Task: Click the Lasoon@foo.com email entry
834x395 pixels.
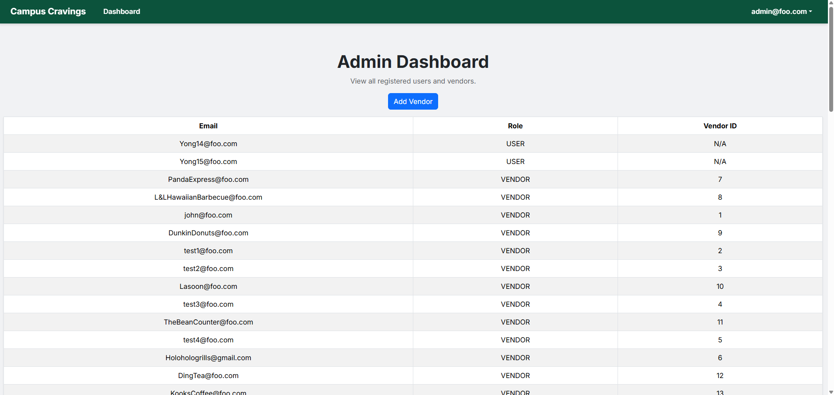Action: click(x=208, y=286)
